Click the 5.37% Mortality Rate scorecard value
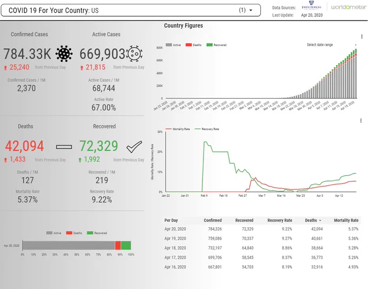The height and width of the screenshot is (289, 368). click(x=28, y=200)
